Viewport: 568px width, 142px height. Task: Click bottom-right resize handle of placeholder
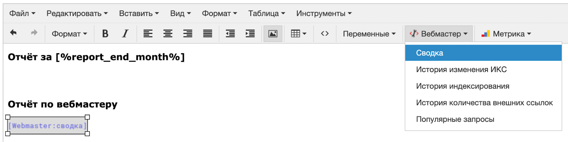87,134
